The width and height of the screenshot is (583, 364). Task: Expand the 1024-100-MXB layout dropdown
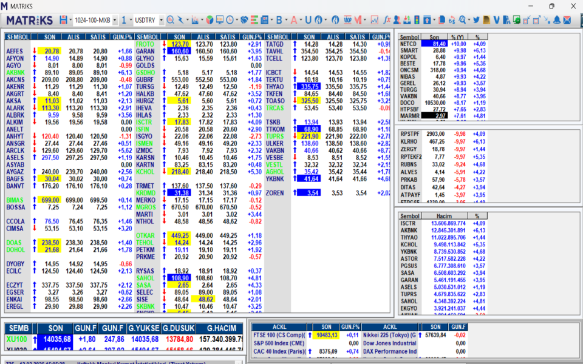115,20
